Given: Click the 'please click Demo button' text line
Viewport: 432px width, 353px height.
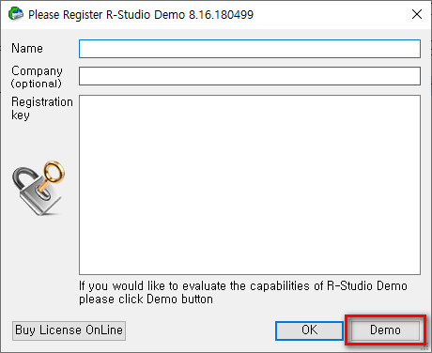Looking at the screenshot, I should (x=146, y=299).
